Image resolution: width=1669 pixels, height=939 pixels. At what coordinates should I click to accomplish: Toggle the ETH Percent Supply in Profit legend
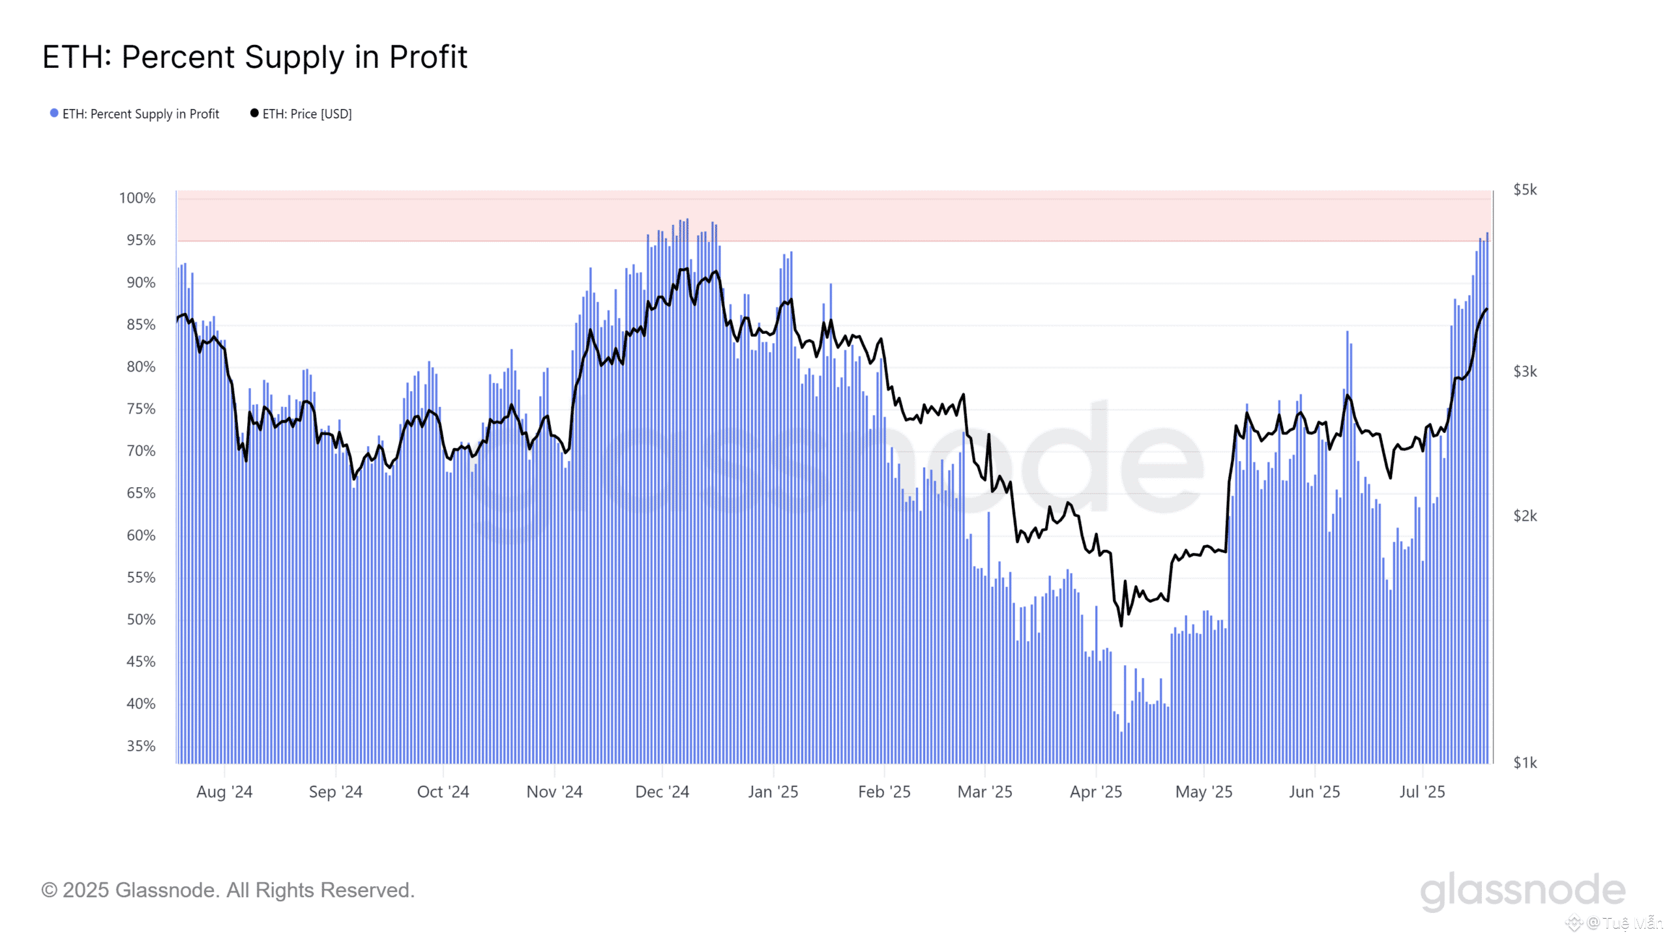135,114
